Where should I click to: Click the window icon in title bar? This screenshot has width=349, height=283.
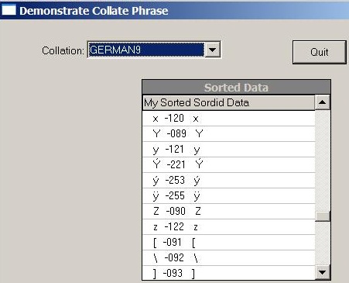[x=9, y=10]
